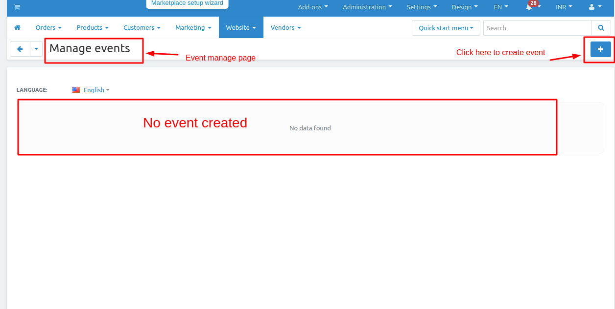Click the search magnifier button

pos(601,28)
